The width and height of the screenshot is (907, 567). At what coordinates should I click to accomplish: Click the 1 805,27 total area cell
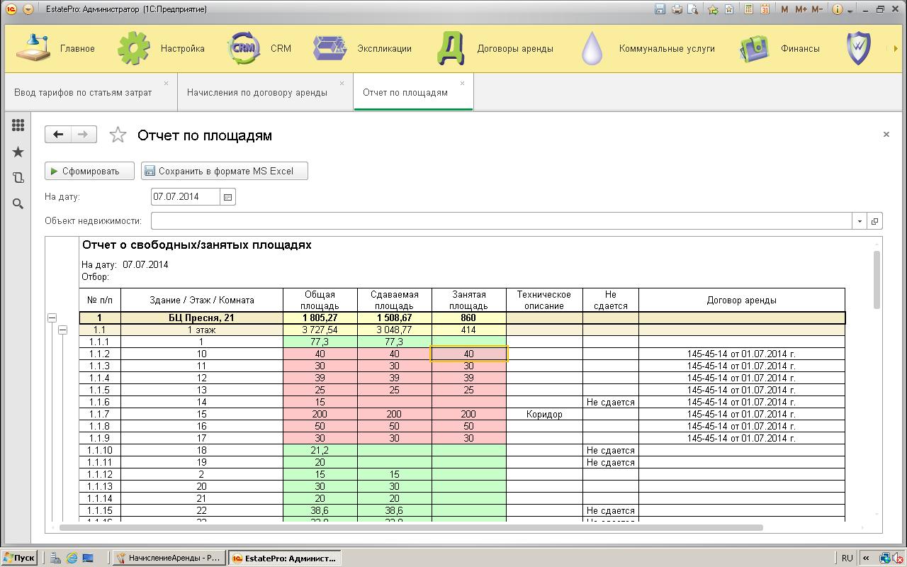(x=320, y=318)
